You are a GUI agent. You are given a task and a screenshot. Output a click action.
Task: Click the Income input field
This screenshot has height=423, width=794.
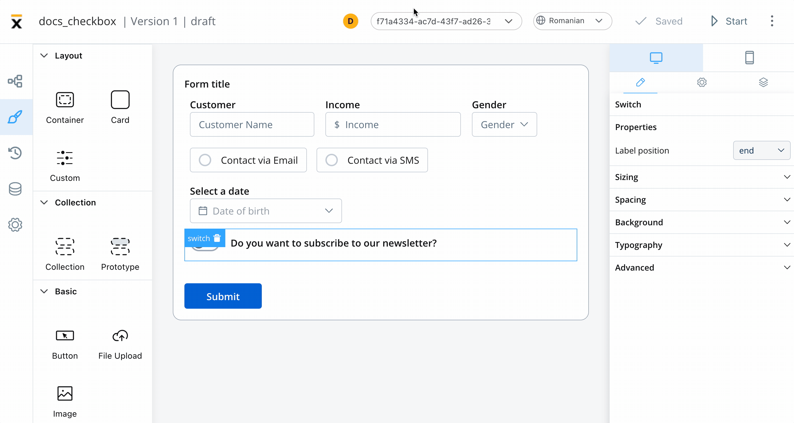pyautogui.click(x=393, y=124)
